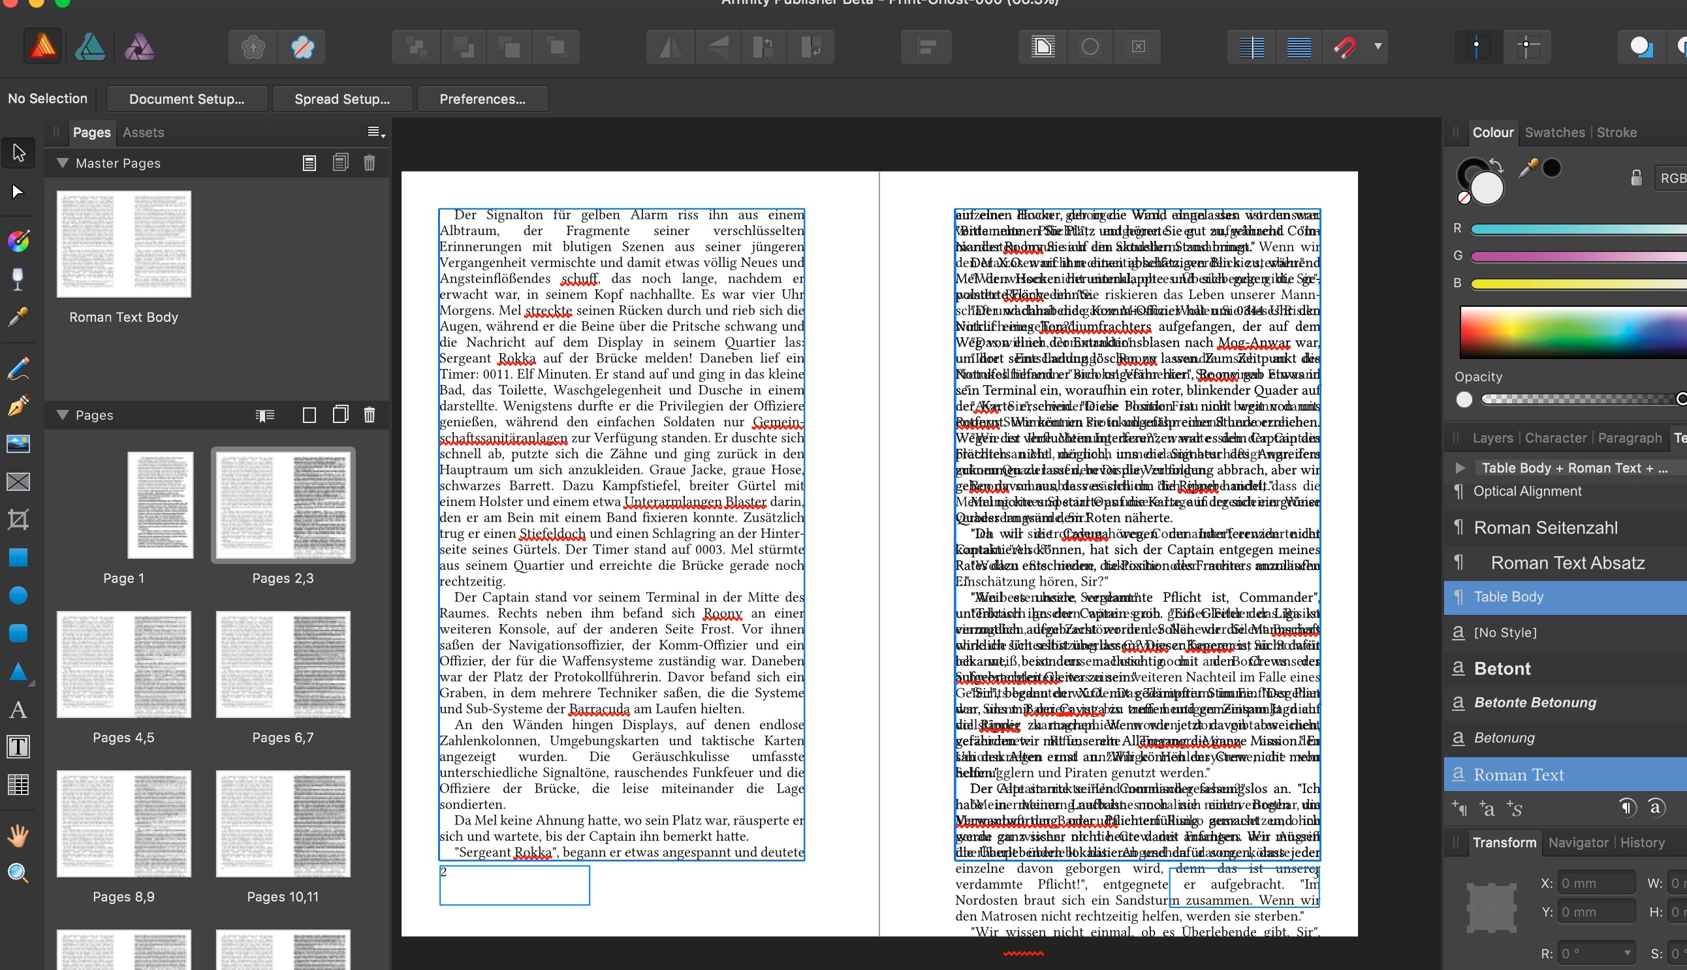Screen dimensions: 1687x970
Task: Select the View hand tool
Action: click(19, 836)
